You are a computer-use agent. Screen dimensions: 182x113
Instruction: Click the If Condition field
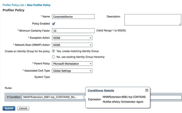pyautogui.click(x=53, y=97)
